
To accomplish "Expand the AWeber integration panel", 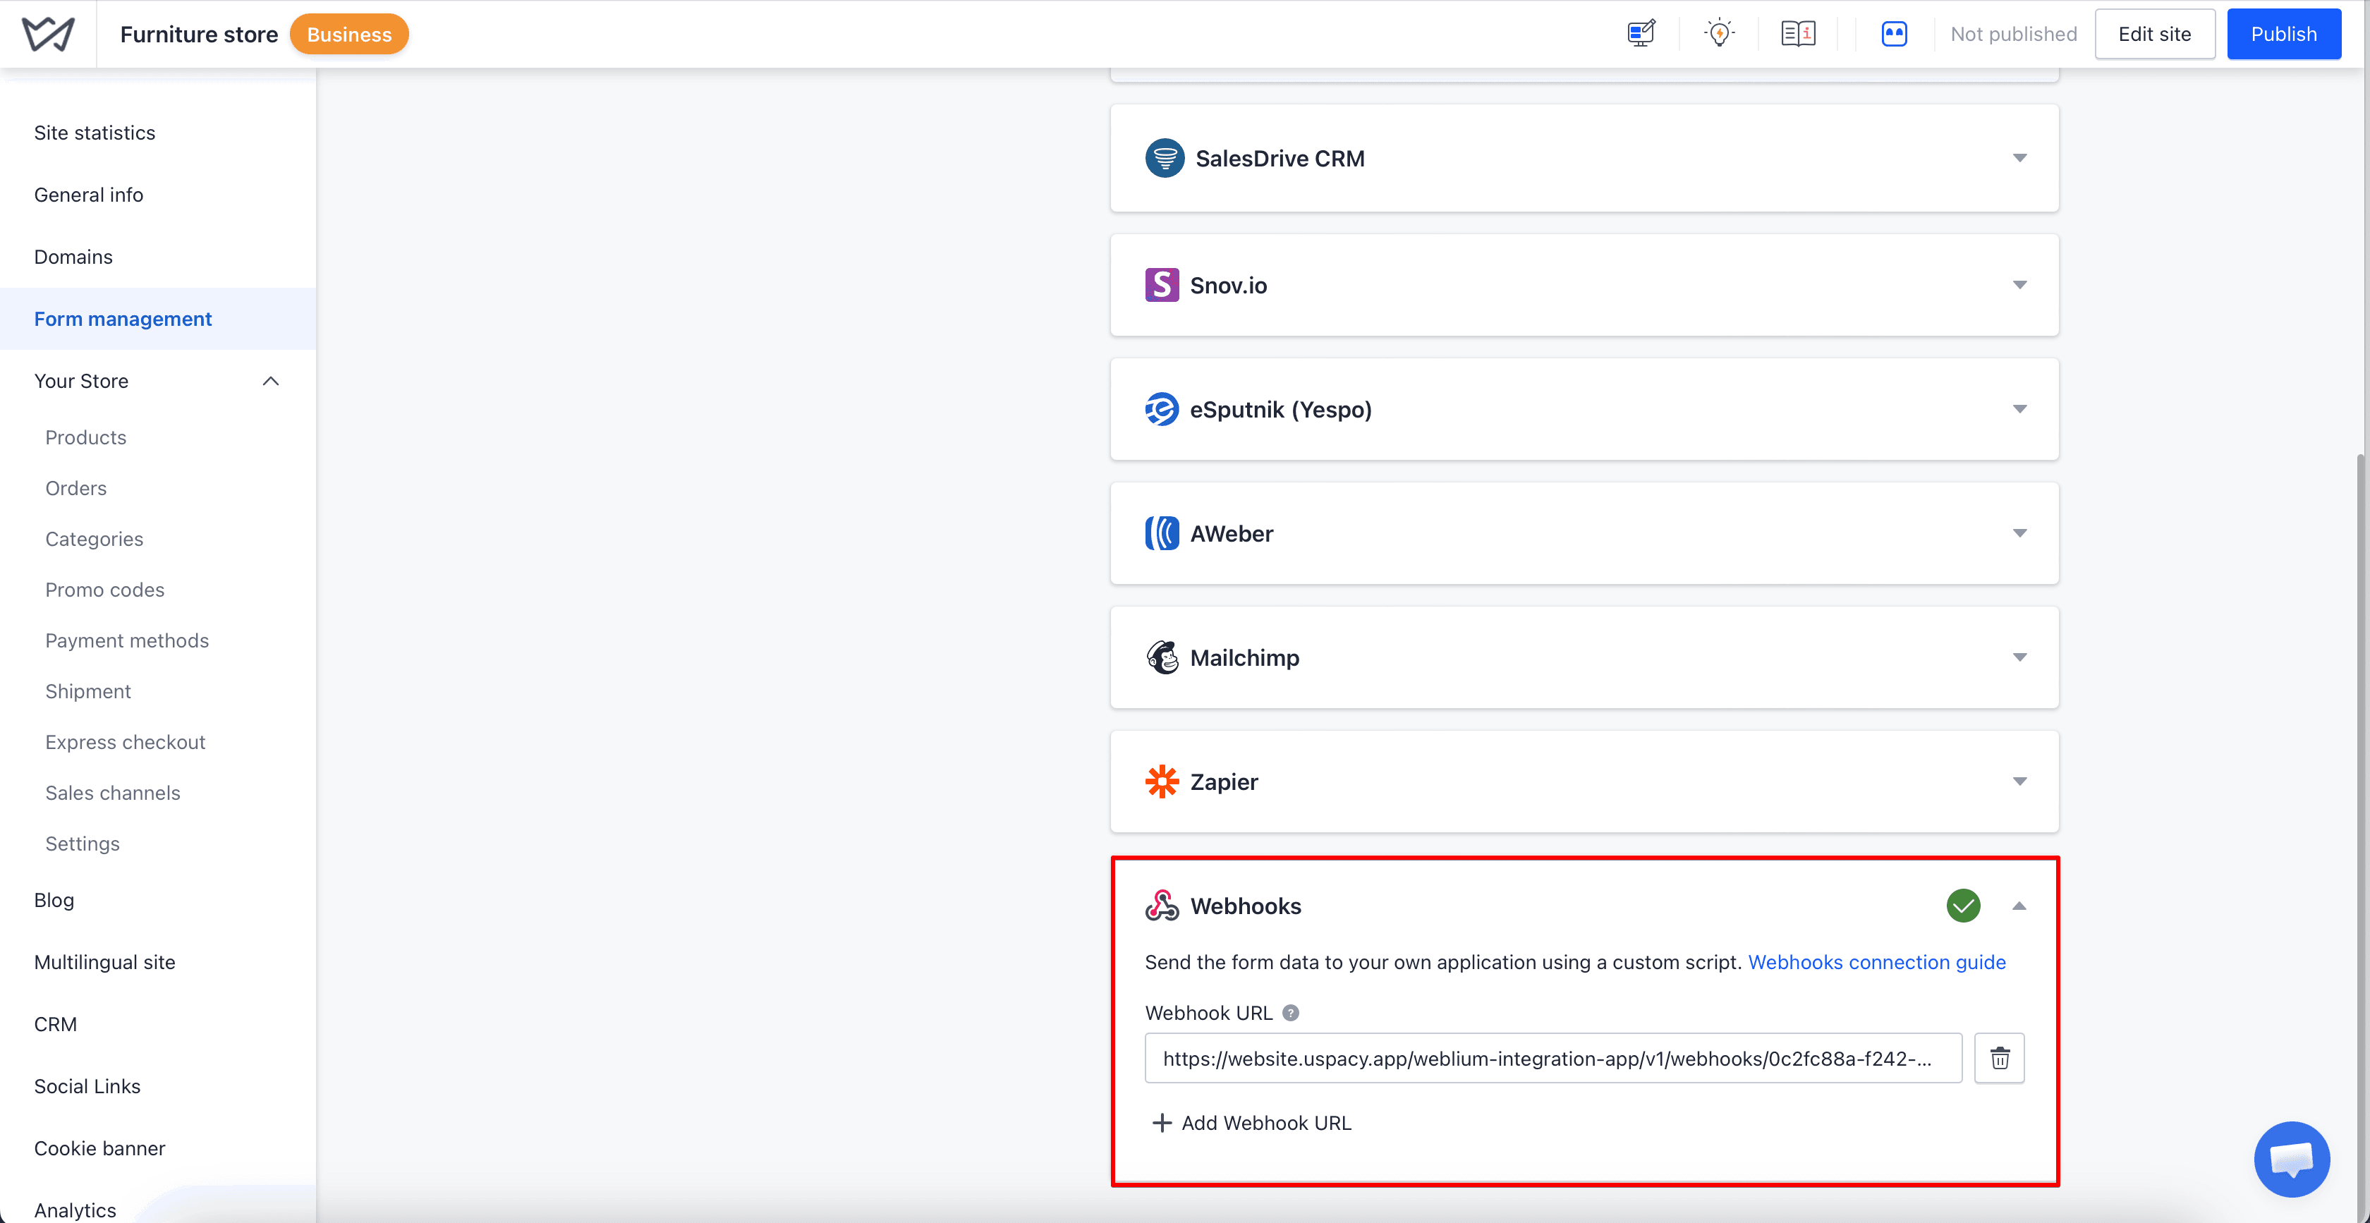I will pyautogui.click(x=2019, y=534).
